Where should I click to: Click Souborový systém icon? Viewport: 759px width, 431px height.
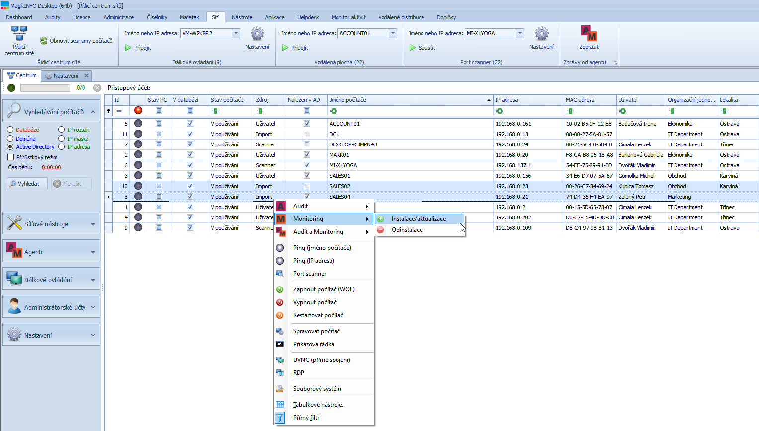point(280,389)
